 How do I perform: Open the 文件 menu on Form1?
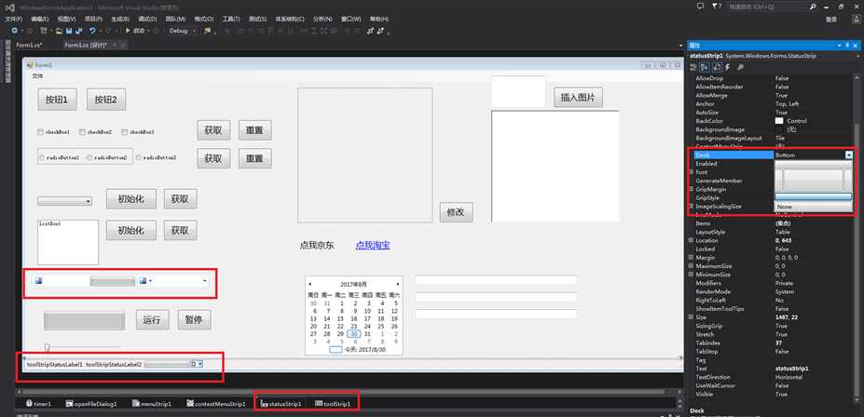pyautogui.click(x=37, y=76)
